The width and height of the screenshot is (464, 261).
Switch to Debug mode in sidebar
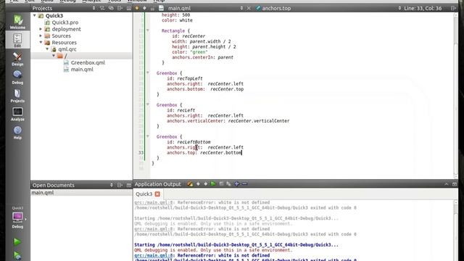pyautogui.click(x=17, y=78)
